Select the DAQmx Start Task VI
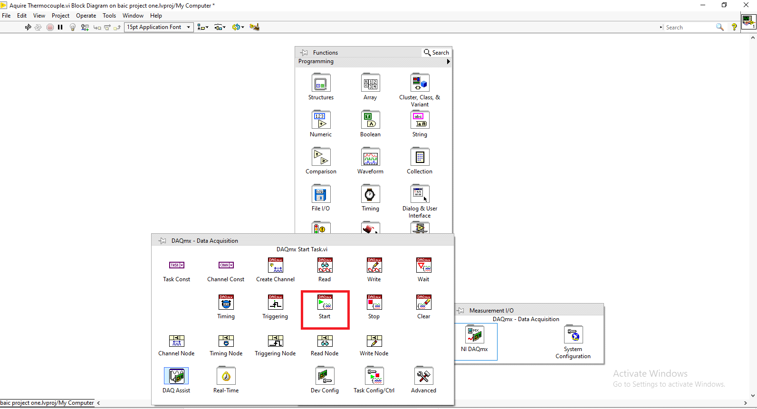 pos(325,302)
